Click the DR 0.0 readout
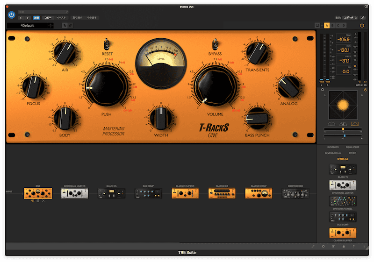Image resolution: width=374 pixels, height=262 pixels. tap(344, 71)
